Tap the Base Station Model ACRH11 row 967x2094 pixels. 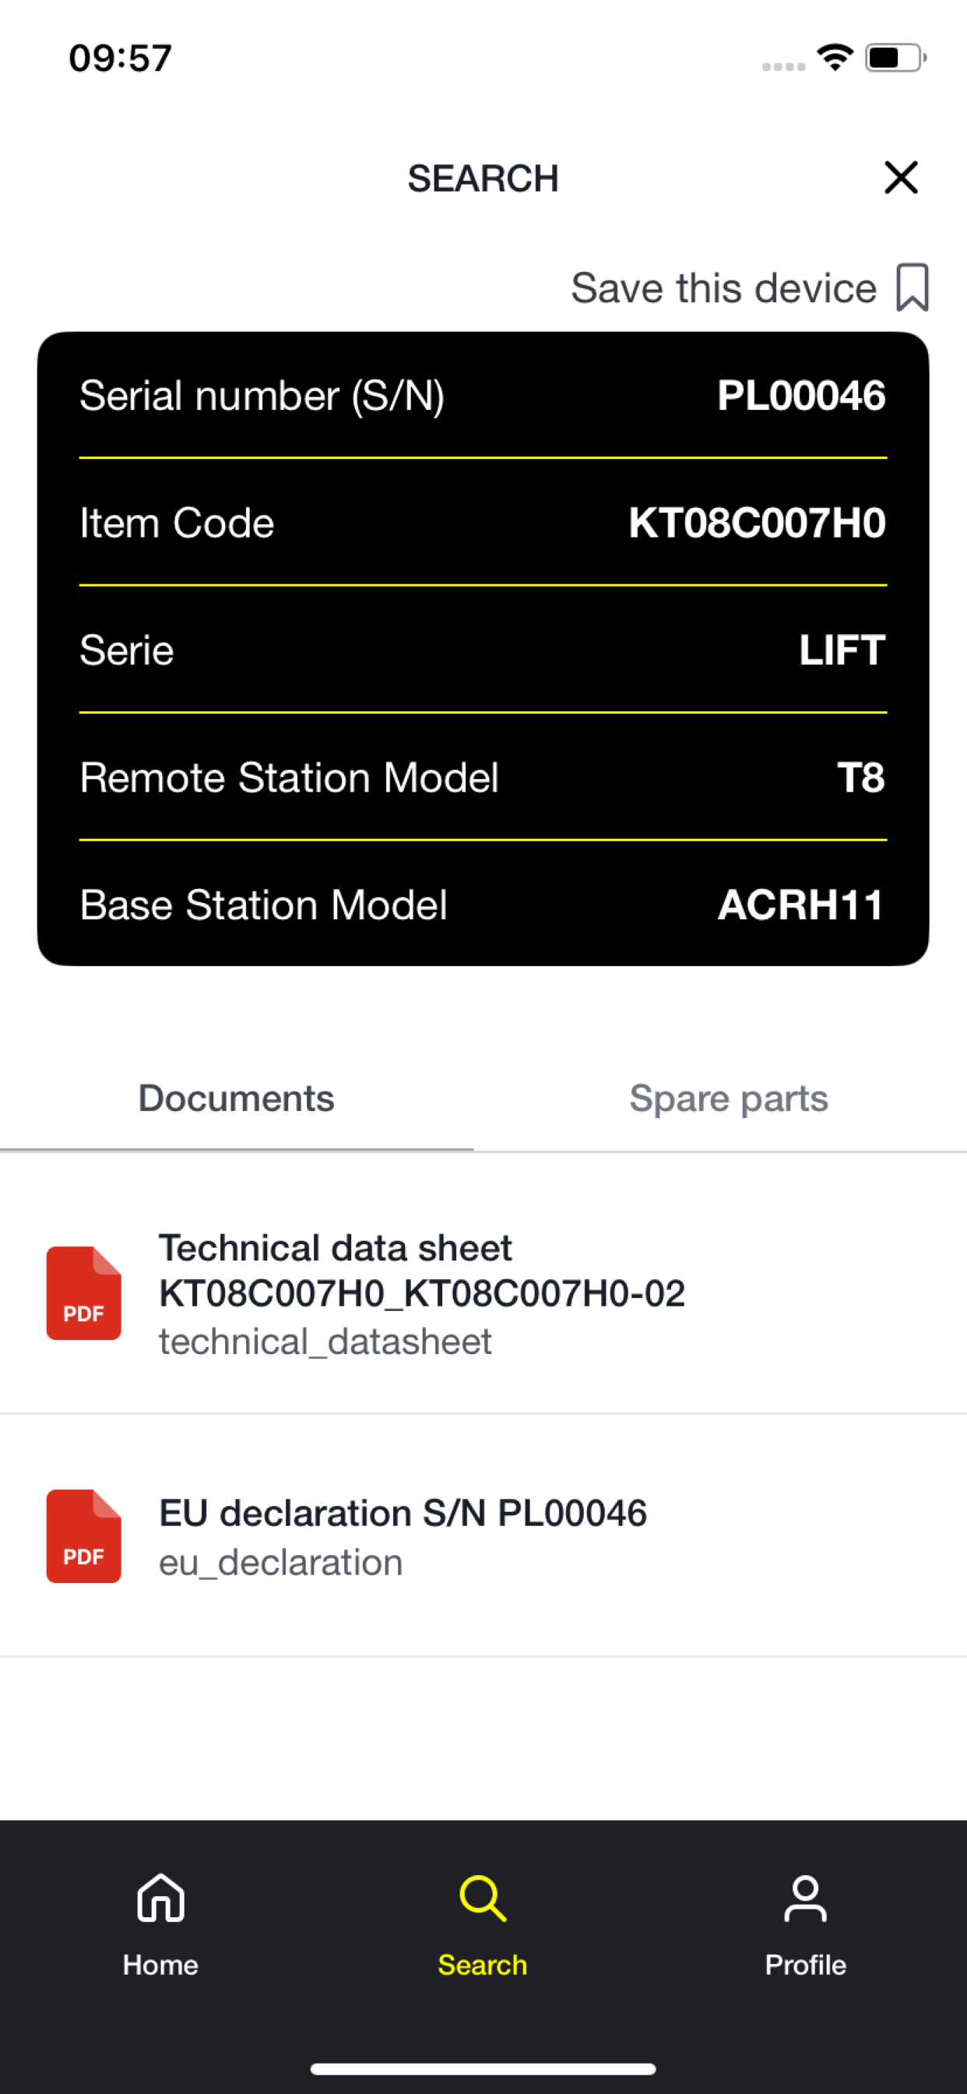pyautogui.click(x=483, y=904)
